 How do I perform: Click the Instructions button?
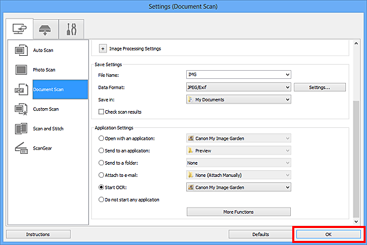[38, 234]
